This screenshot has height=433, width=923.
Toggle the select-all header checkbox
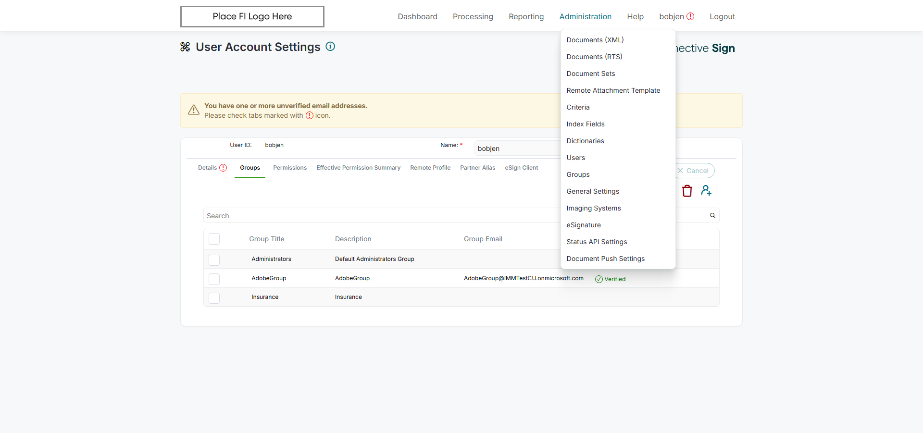point(214,239)
